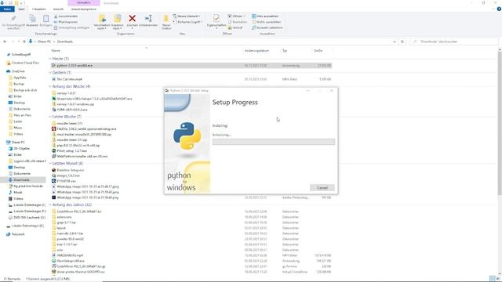Image resolution: width=502 pixels, height=282 pixels.
Task: Click the Python setup progress bar
Action: tap(274, 142)
